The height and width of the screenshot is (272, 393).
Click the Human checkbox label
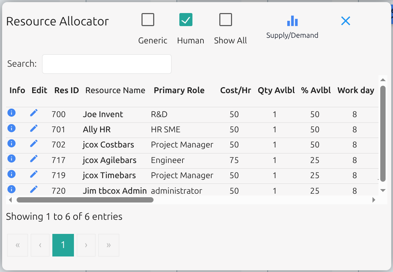190,41
